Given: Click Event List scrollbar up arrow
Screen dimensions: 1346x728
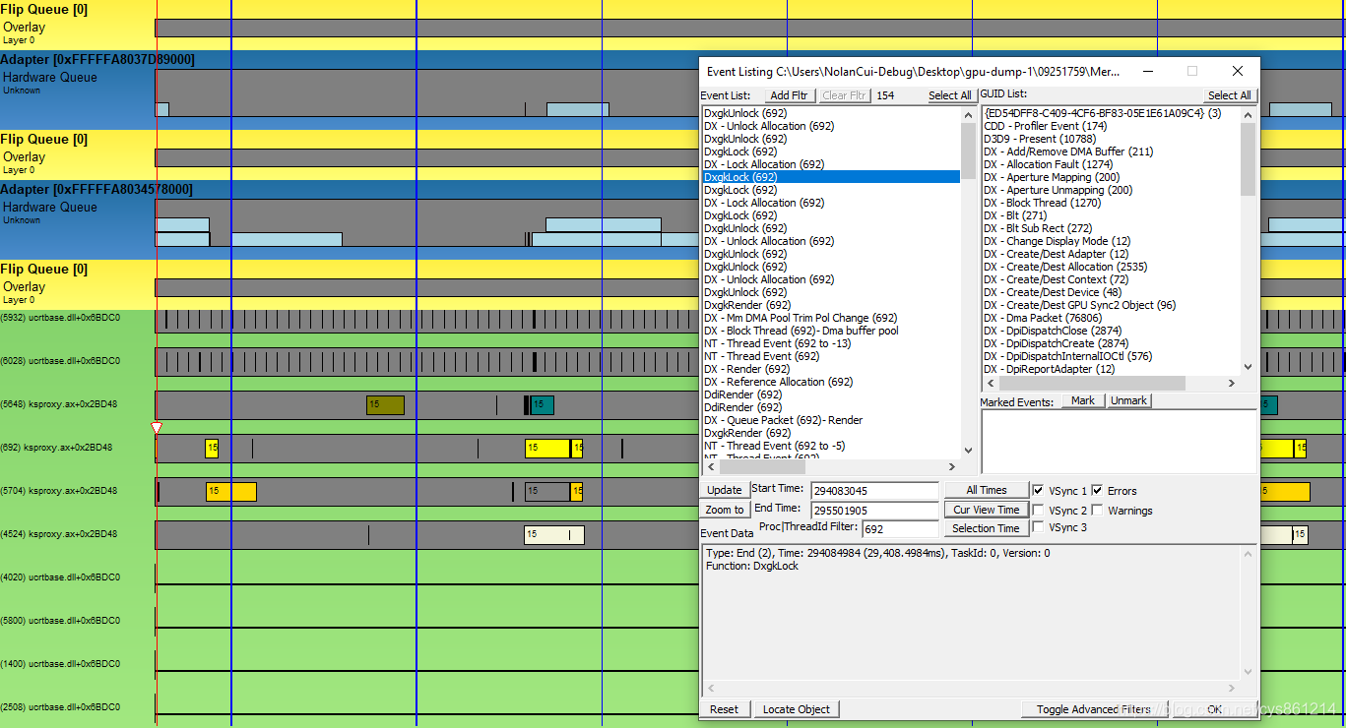Looking at the screenshot, I should pos(968,114).
